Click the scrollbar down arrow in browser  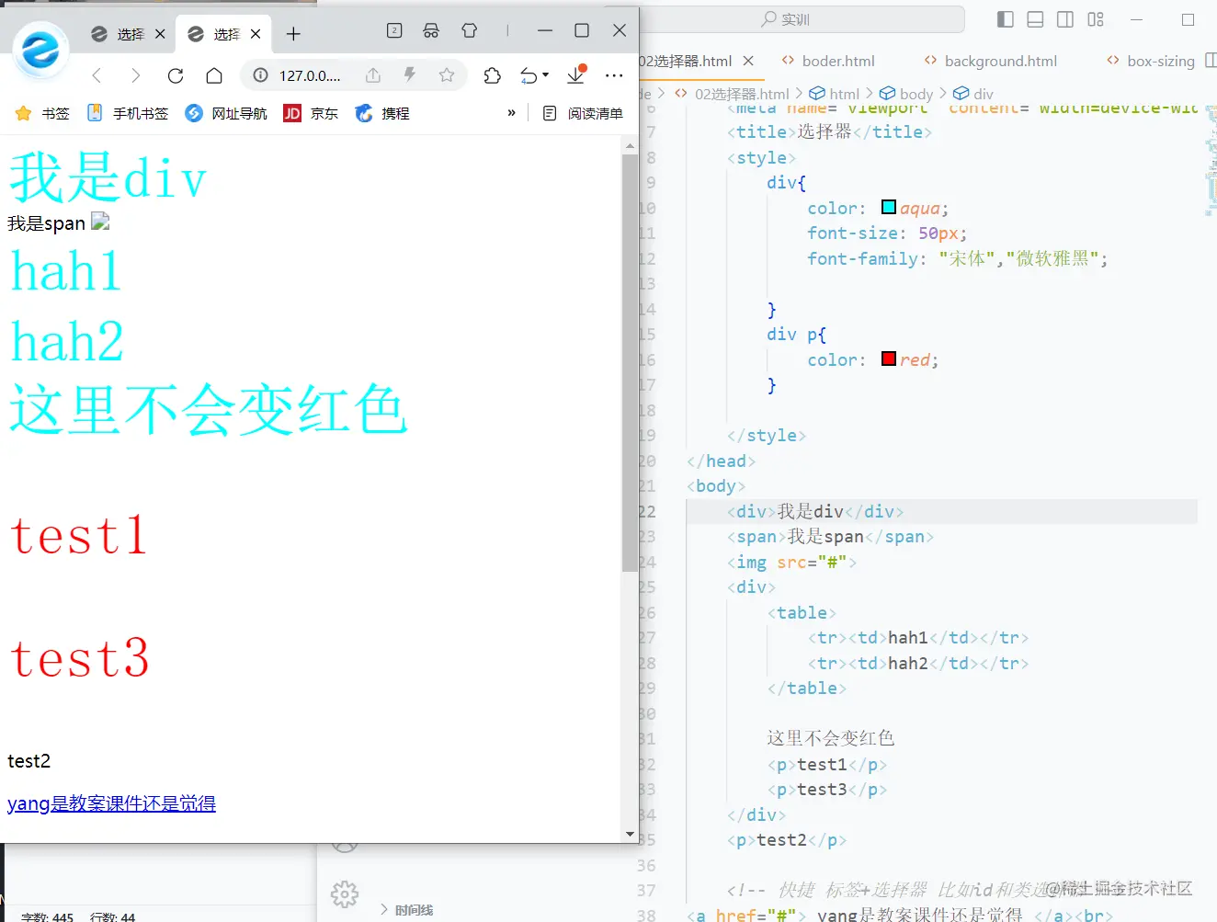coord(630,835)
